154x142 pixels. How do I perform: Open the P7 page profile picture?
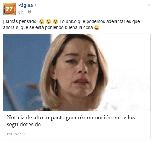9,9
